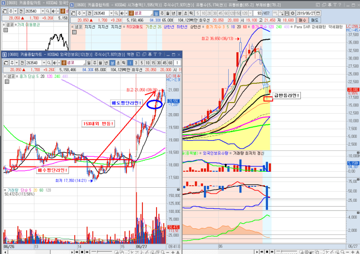Select the 년 period tab in daily chart toolbar
Image resolution: width=360 pixels, height=254 pixels.
[173, 13]
